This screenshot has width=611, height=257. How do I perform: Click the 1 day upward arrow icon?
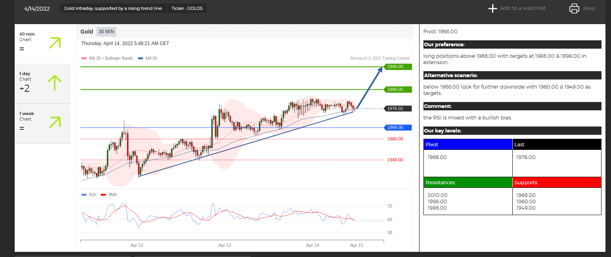tap(55, 83)
